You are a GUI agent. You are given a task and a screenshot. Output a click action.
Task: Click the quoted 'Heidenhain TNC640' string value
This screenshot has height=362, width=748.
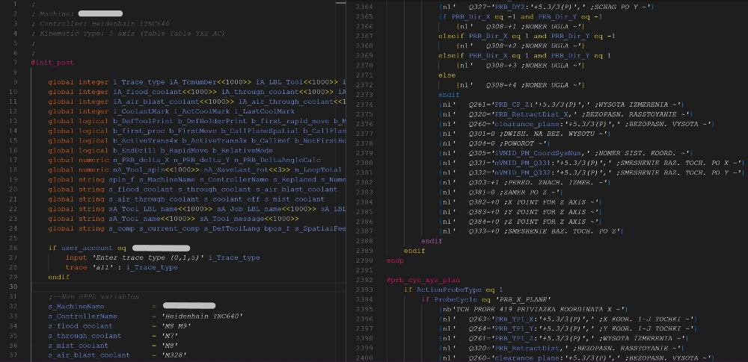(x=202, y=316)
